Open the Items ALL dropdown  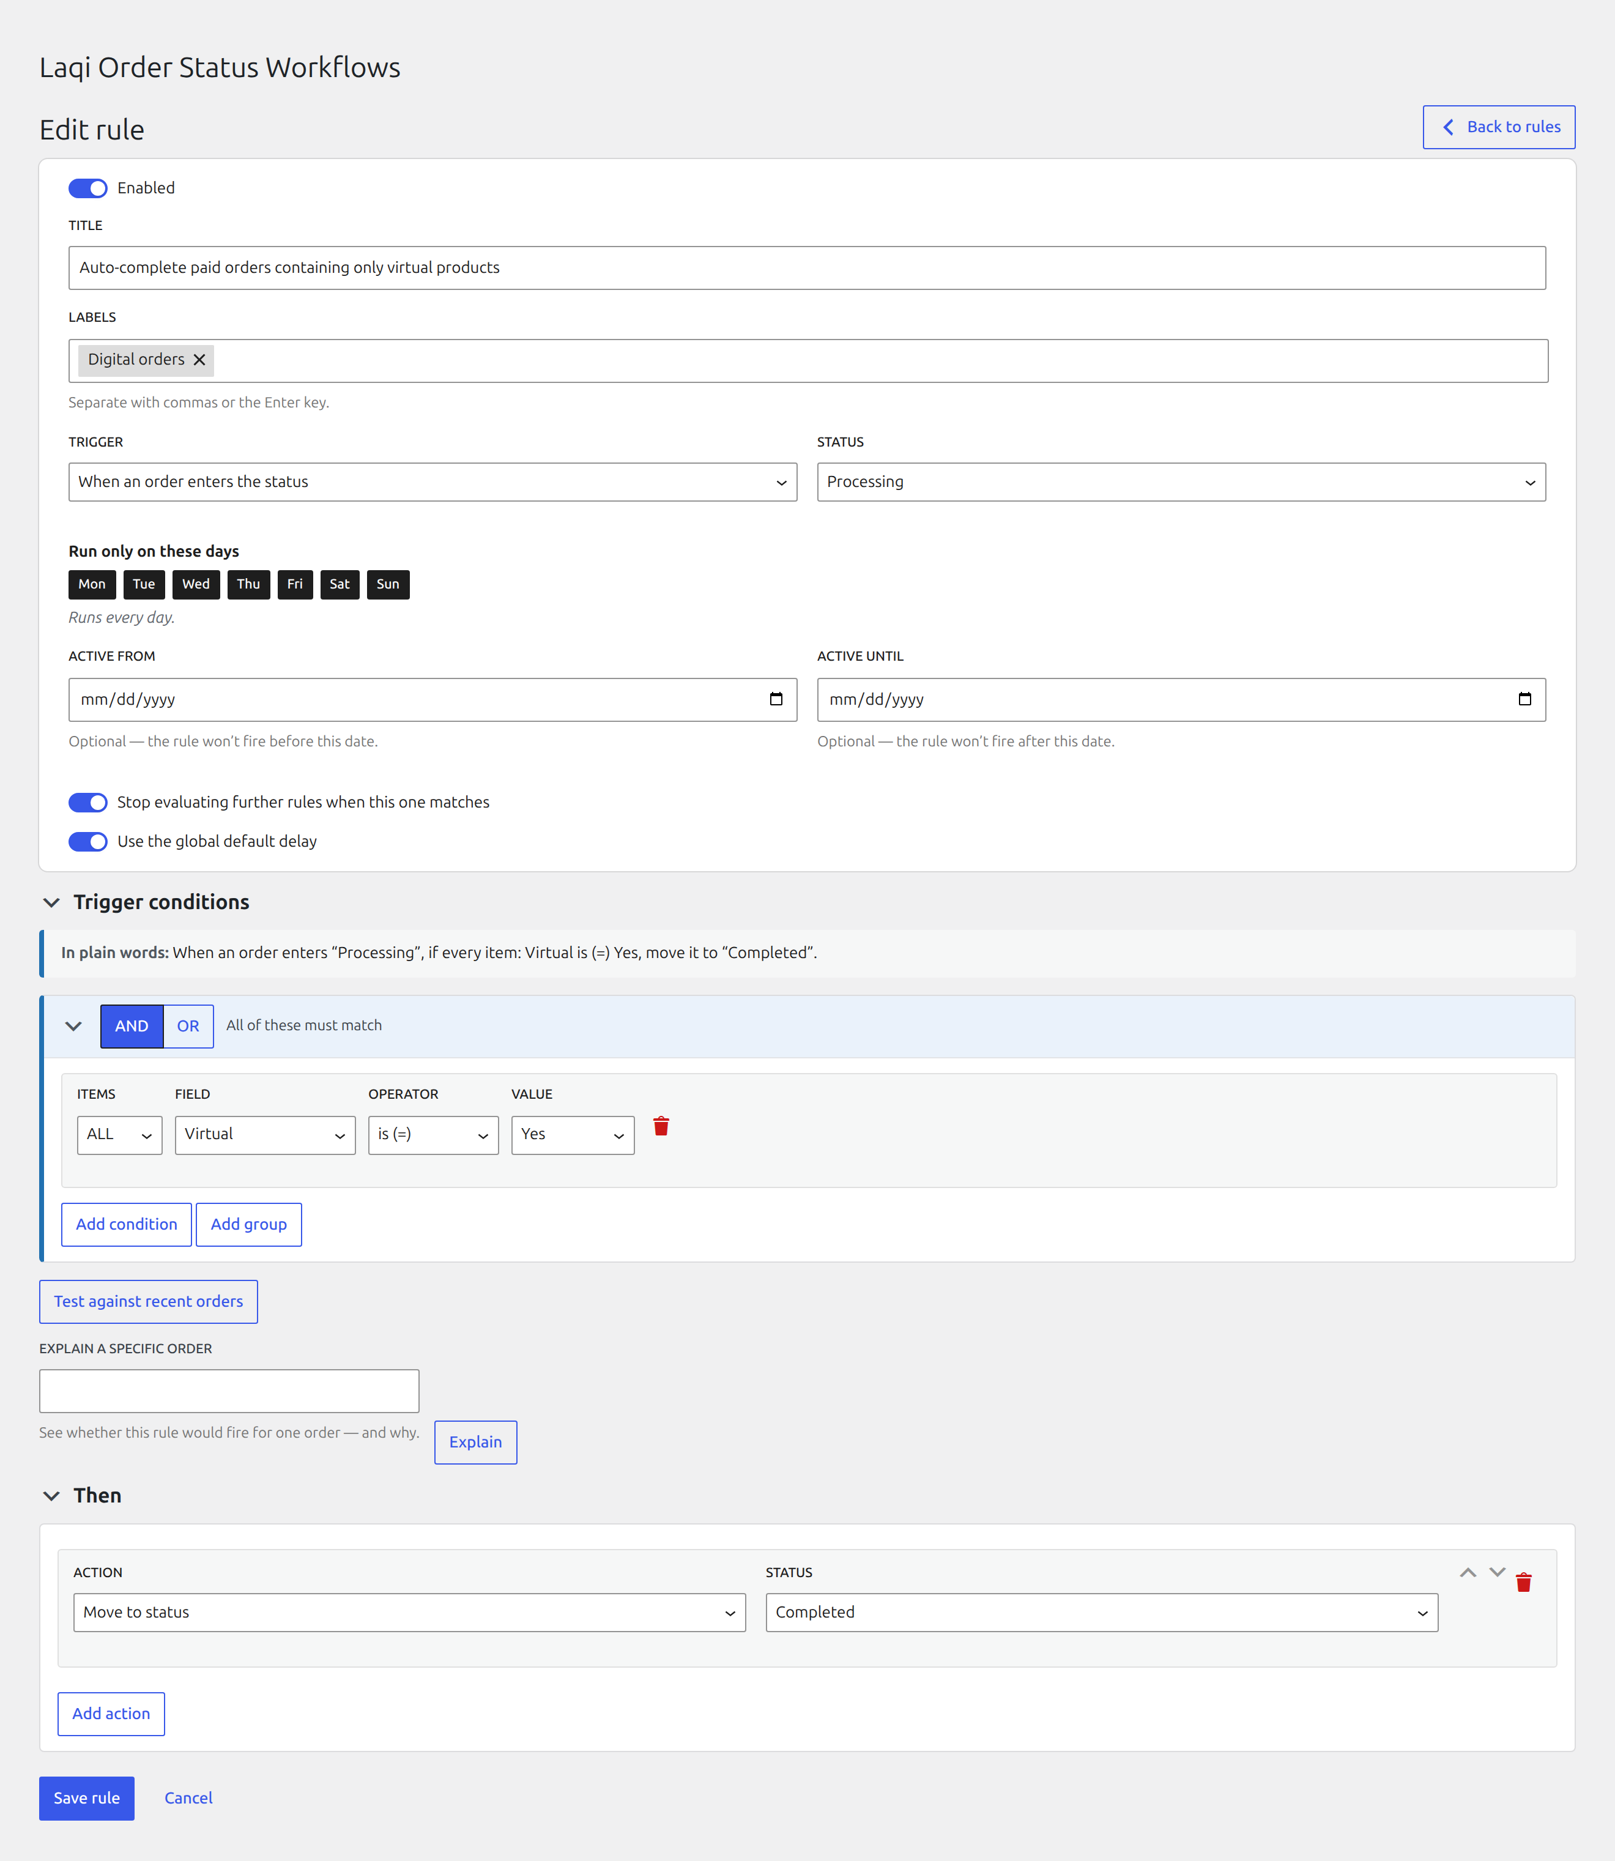tap(120, 1135)
